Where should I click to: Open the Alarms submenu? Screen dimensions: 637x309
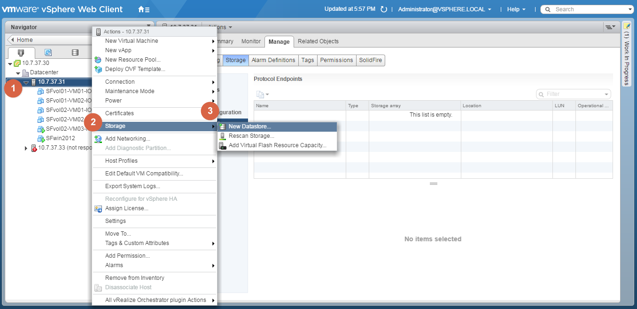155,265
